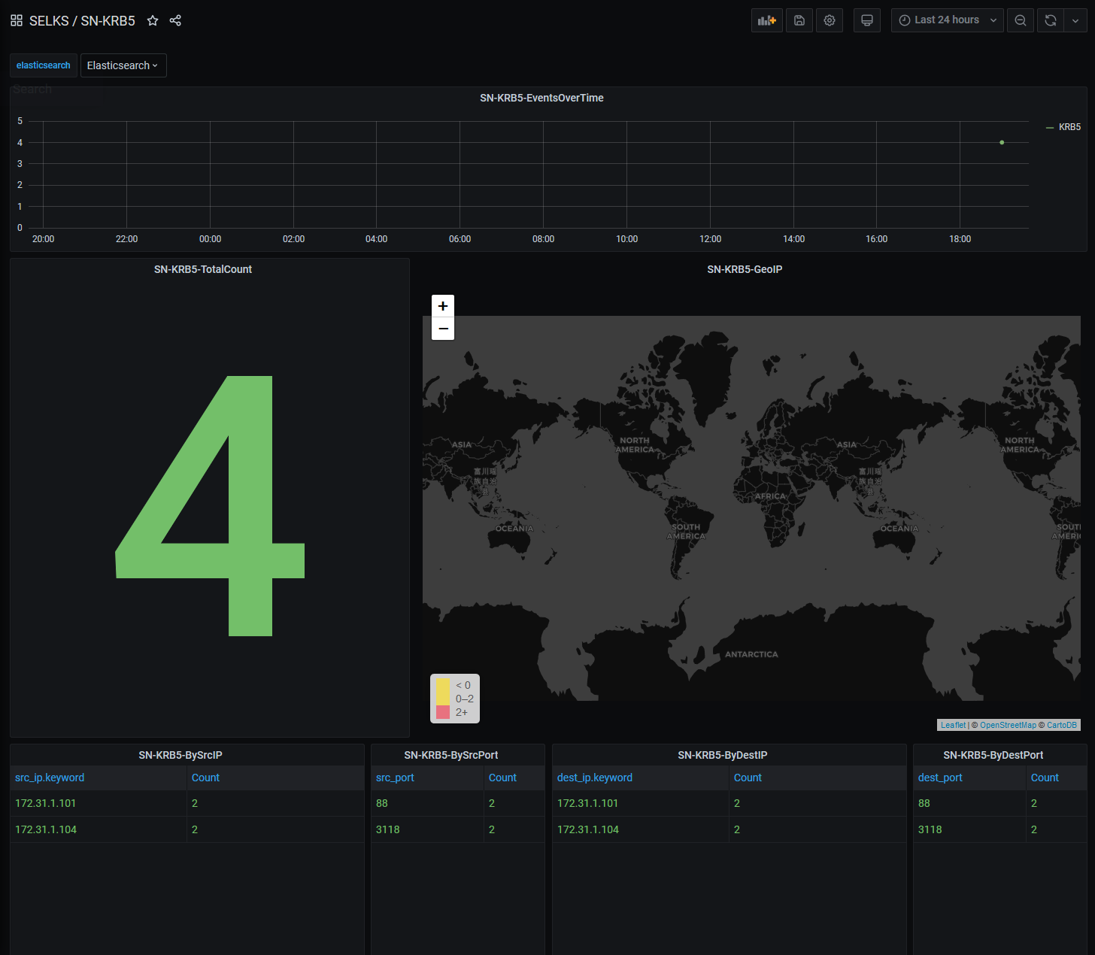This screenshot has height=955, width=1095.
Task: Zoom out the time range
Action: click(1020, 20)
